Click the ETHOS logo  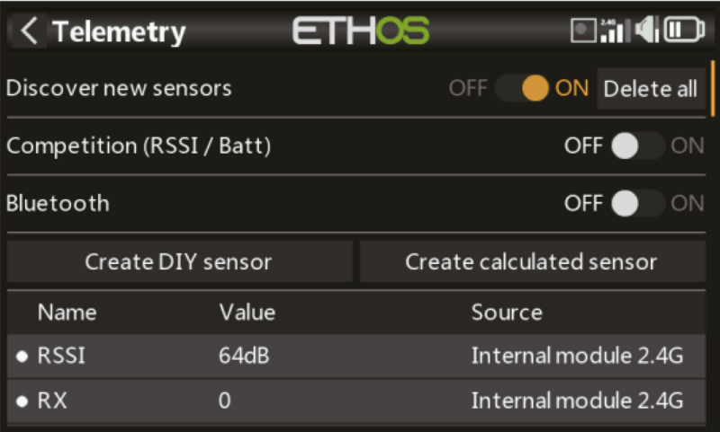coord(361,31)
